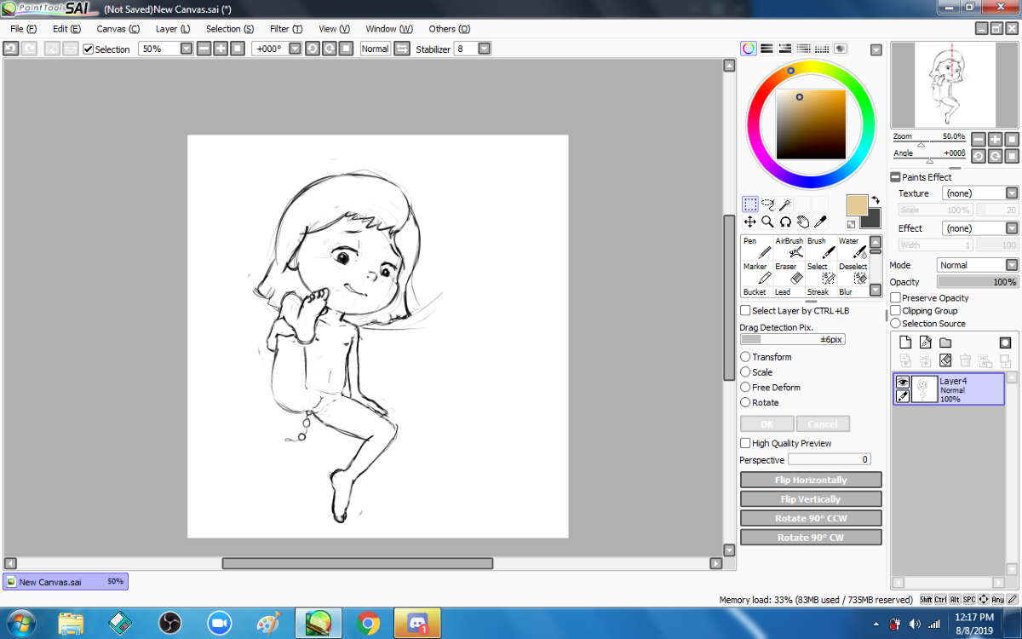Select the Magic Wand tool

785,204
